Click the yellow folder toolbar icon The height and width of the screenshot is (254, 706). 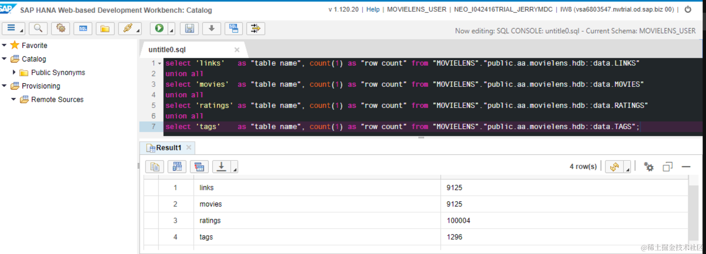tap(105, 28)
